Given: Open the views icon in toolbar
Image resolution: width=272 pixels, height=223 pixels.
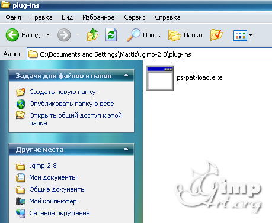Looking at the screenshot, I should [240, 35].
